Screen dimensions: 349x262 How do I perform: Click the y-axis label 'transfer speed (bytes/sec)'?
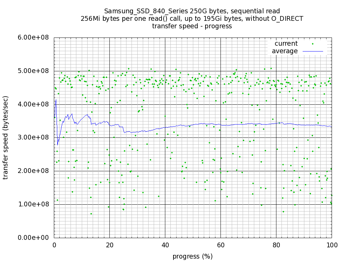6,137
